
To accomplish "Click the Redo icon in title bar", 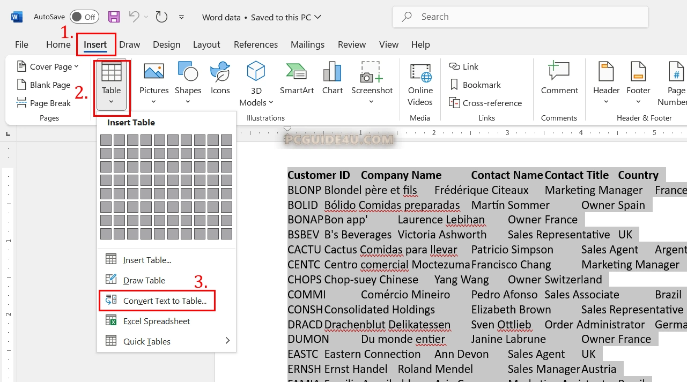I will click(x=161, y=17).
